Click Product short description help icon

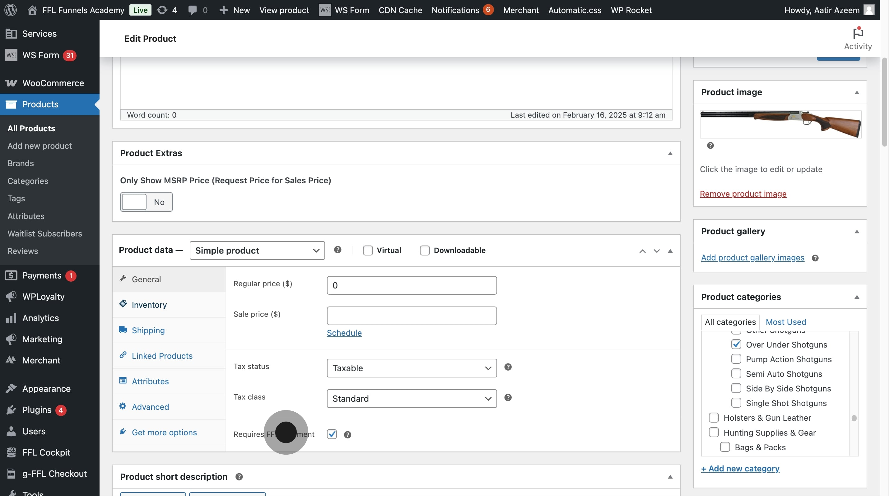239,477
